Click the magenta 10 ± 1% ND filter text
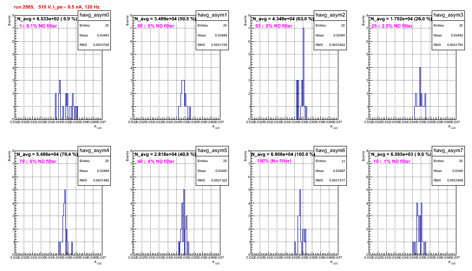472x271 pixels. tap(392, 162)
